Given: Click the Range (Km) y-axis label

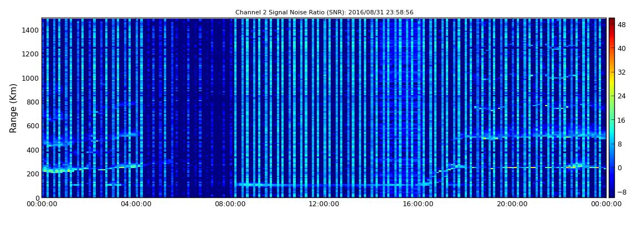Looking at the screenshot, I should pyautogui.click(x=13, y=108).
